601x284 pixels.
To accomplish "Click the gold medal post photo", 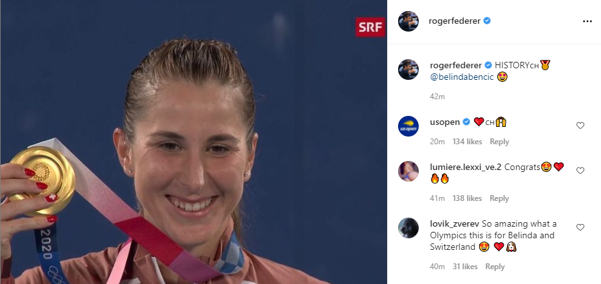I will pyautogui.click(x=193, y=142).
